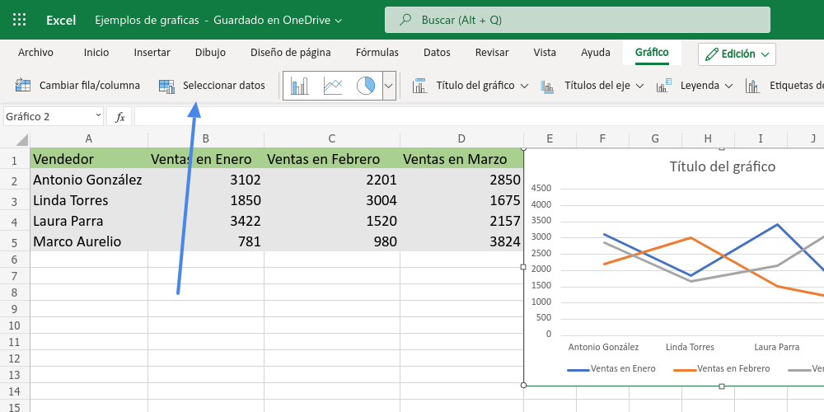Expand the chart types gallery arrow
Screen dimensions: 824x412
pos(390,86)
